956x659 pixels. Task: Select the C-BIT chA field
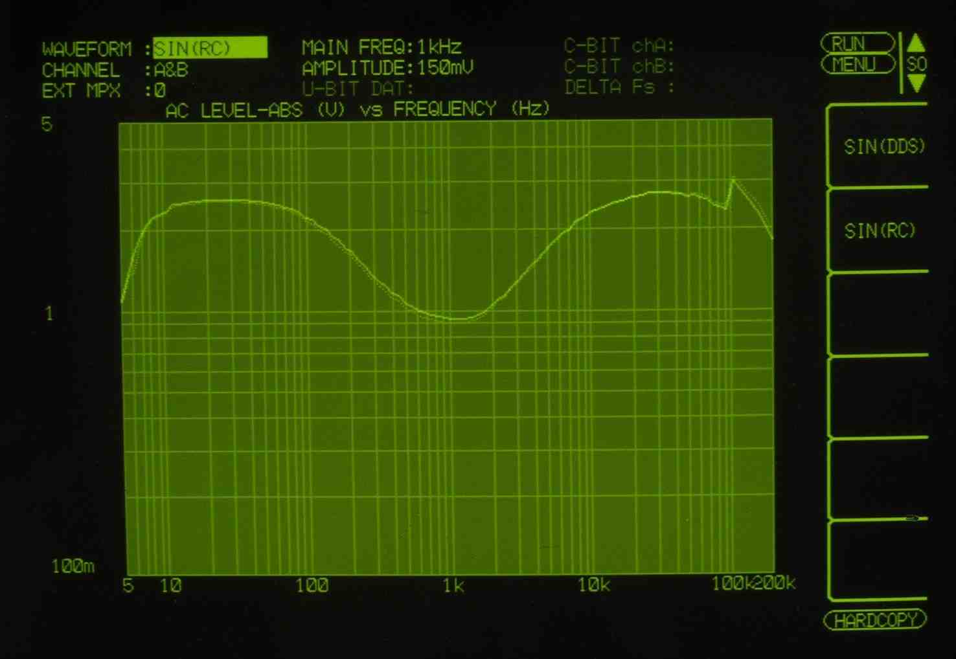coord(619,46)
